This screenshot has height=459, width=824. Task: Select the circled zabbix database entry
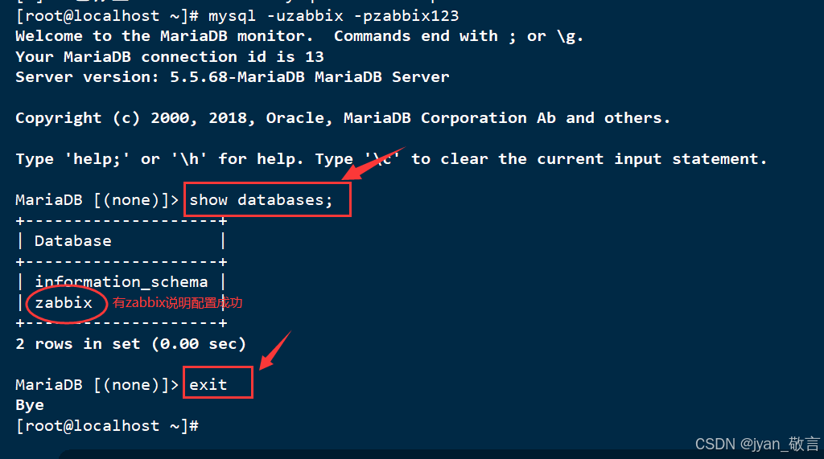coord(64,303)
